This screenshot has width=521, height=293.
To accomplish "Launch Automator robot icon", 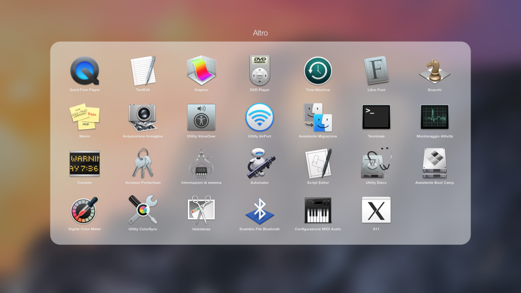I will click(x=260, y=163).
